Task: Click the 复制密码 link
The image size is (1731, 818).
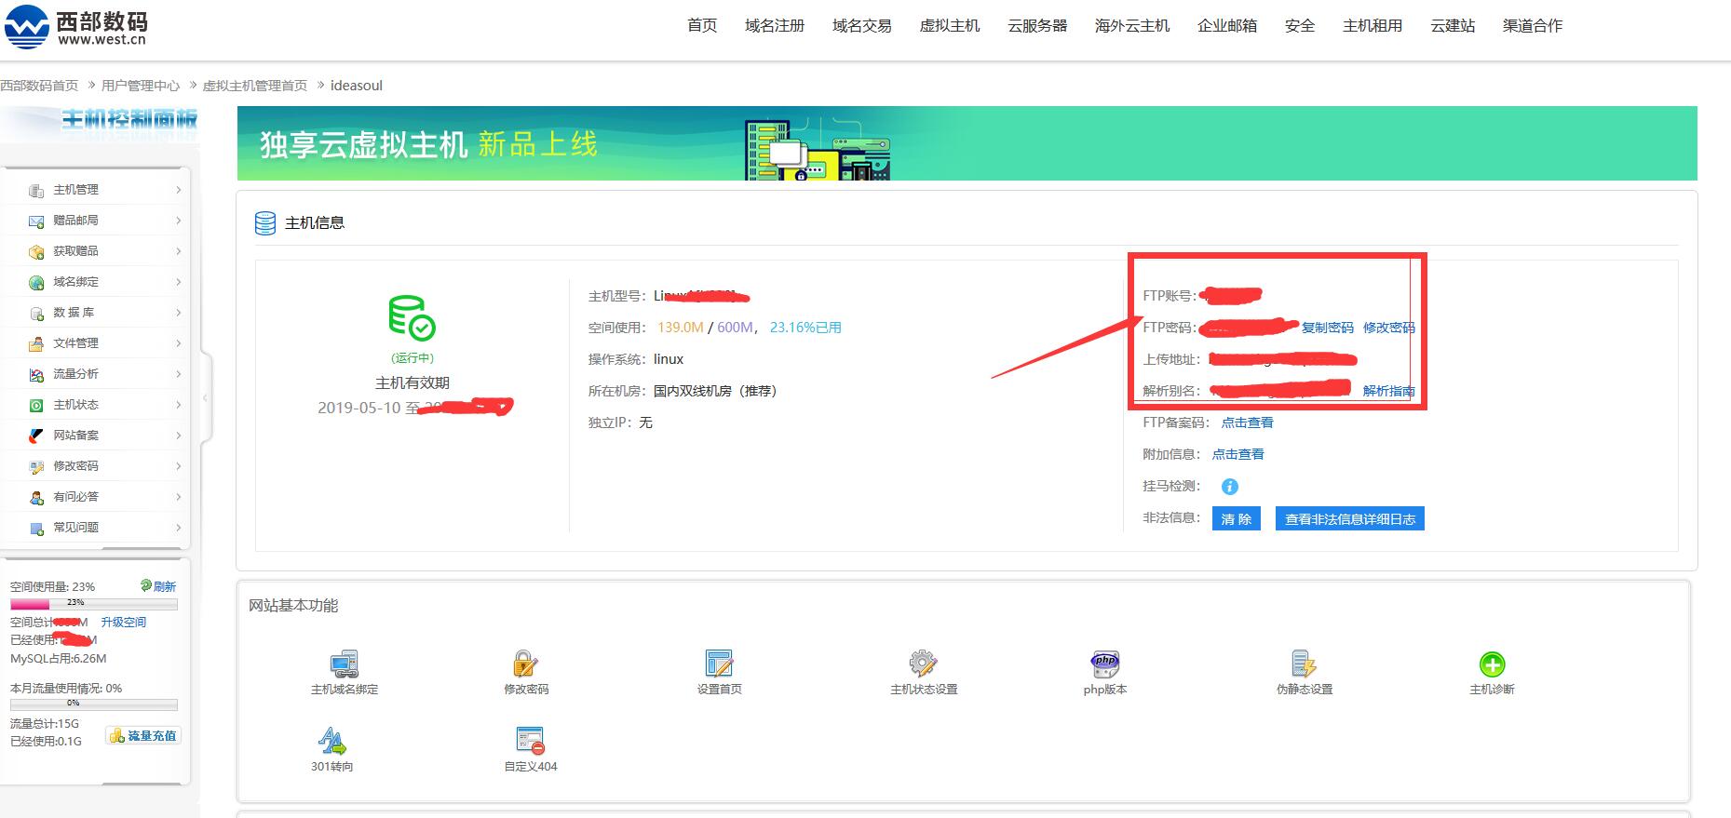Action: 1328,328
